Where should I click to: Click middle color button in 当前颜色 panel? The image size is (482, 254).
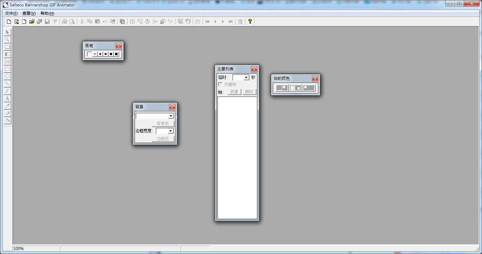point(295,88)
